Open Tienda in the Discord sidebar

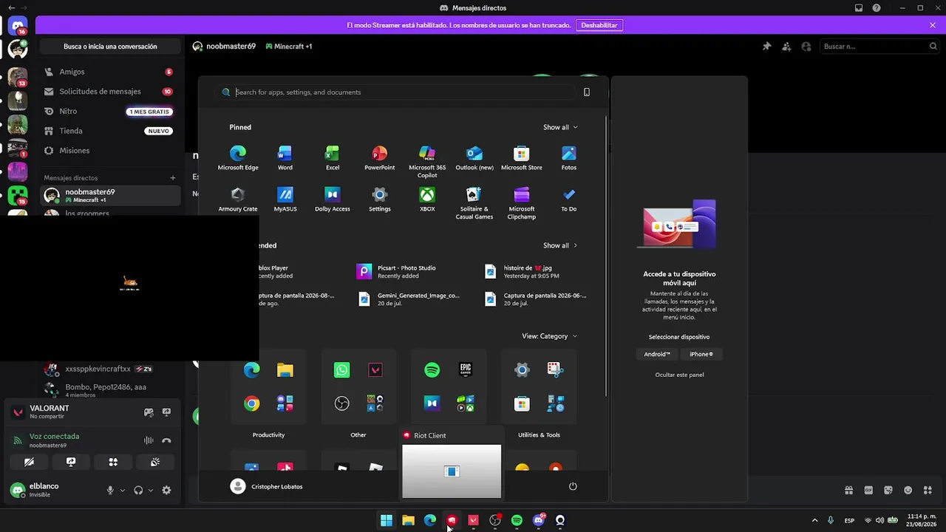(109, 131)
